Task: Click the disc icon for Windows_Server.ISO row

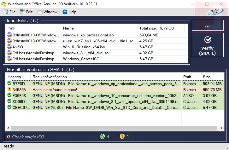Action: click(9, 58)
